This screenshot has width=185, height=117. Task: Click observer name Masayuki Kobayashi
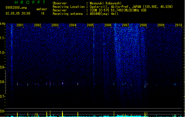click(106, 3)
